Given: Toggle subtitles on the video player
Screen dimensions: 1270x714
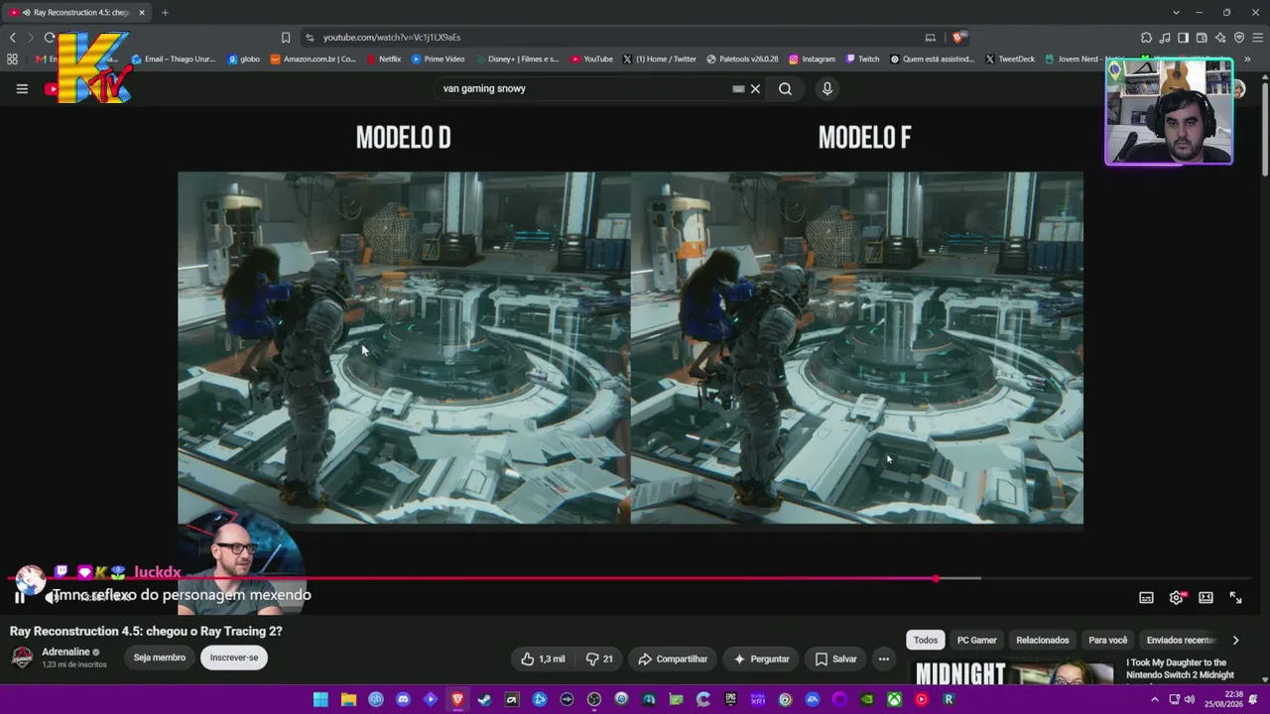Looking at the screenshot, I should coord(1146,597).
